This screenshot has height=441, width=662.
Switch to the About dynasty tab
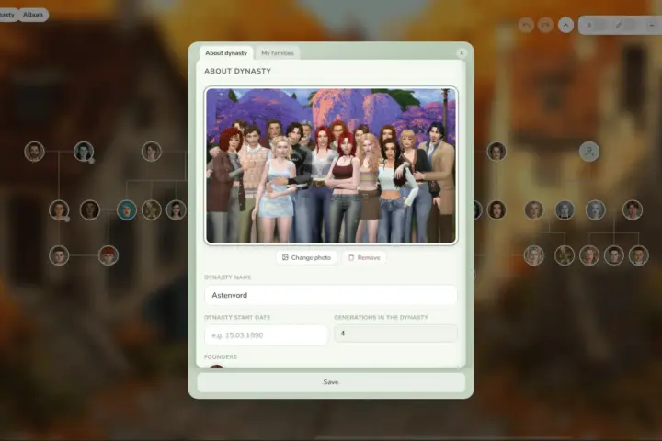226,53
